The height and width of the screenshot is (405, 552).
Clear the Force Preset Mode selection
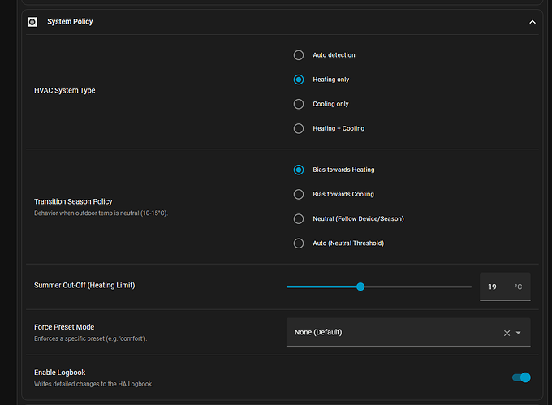tap(507, 333)
